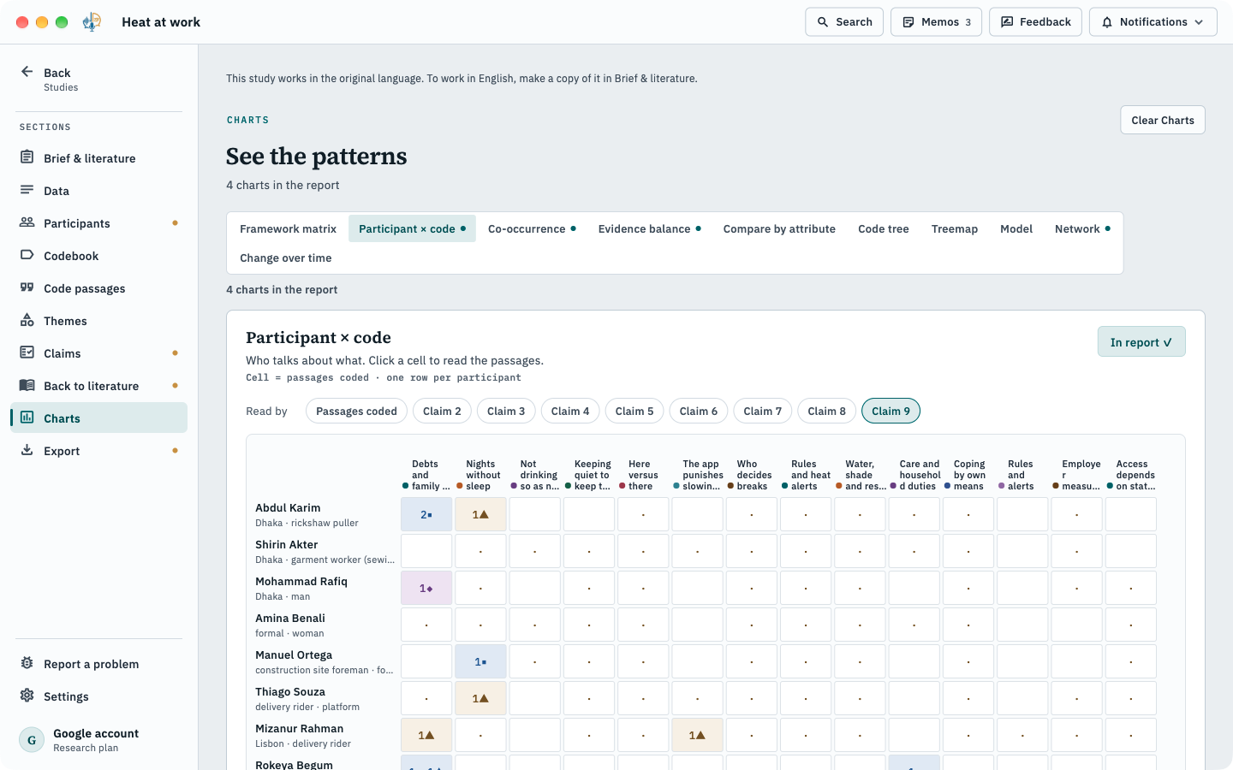The image size is (1233, 770).
Task: Click Care and household duties column header
Action: coord(914,475)
